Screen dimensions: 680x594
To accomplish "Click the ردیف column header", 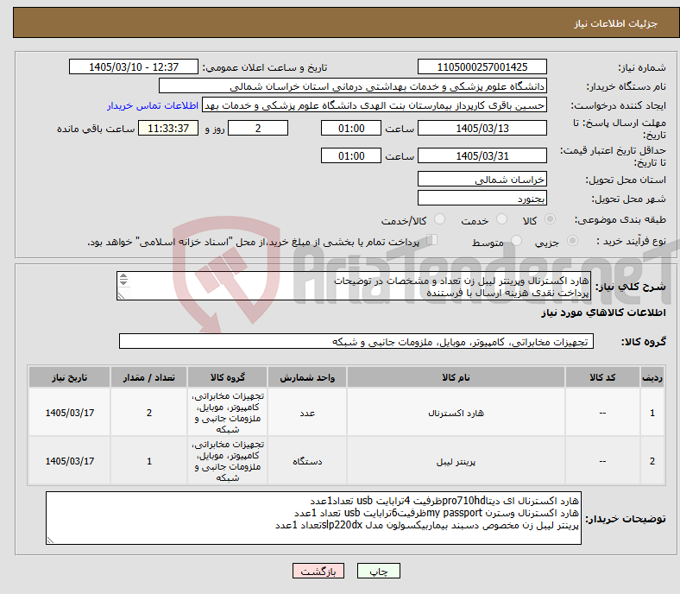I will point(652,377).
